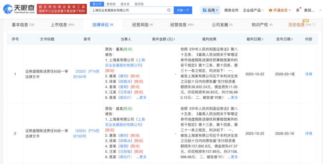Click 袁纪行 link in row 2
The width and height of the screenshot is (323, 164).
click(x=125, y=157)
